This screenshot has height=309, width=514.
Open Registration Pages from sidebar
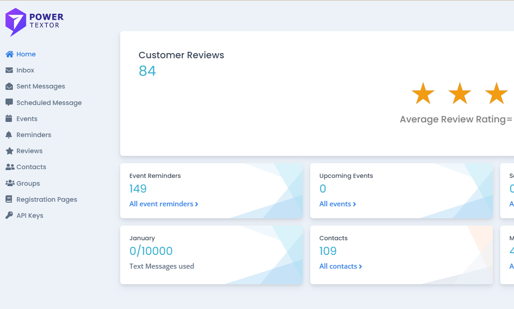pos(46,199)
